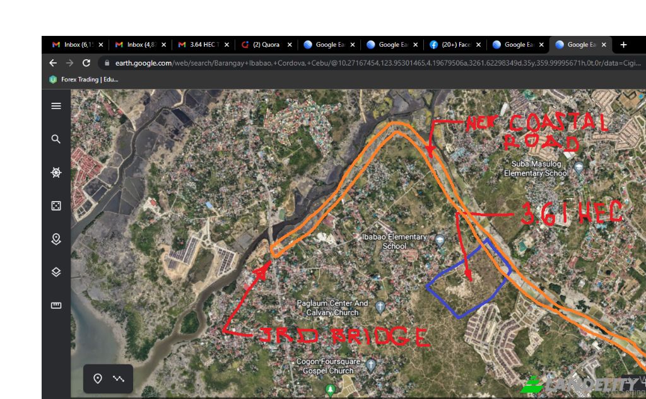Open Voyager ship's wheel icon
The width and height of the screenshot is (646, 399).
(56, 172)
